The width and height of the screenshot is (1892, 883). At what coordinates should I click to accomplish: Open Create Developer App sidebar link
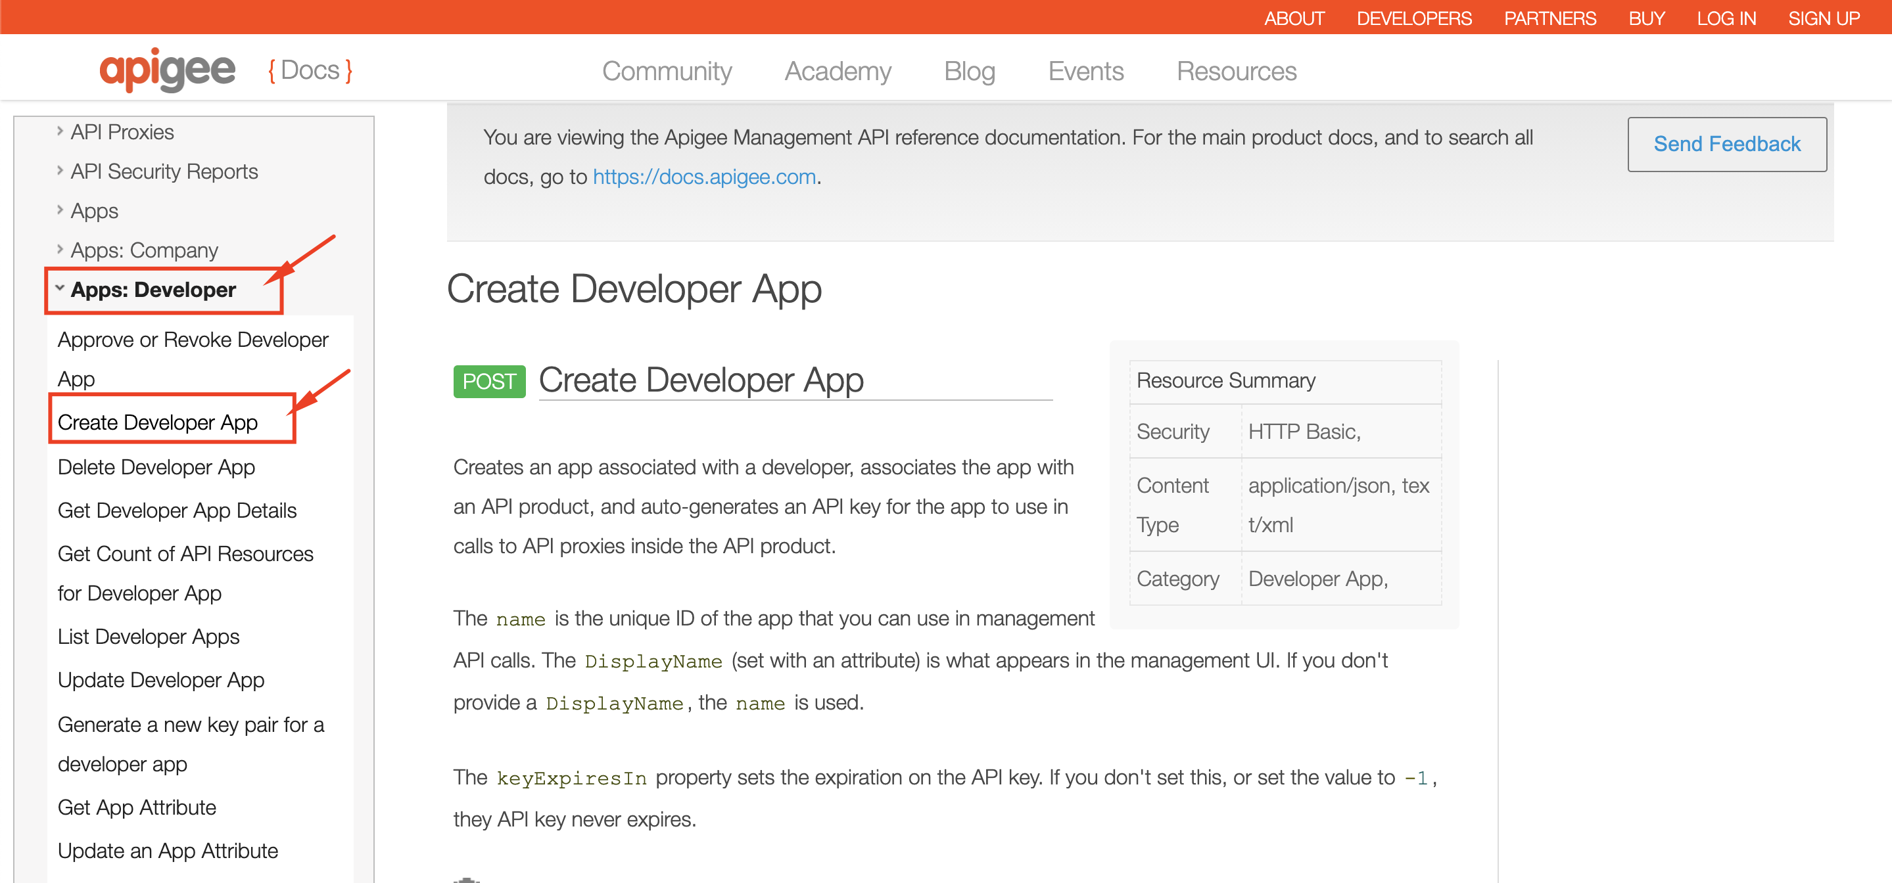(157, 423)
